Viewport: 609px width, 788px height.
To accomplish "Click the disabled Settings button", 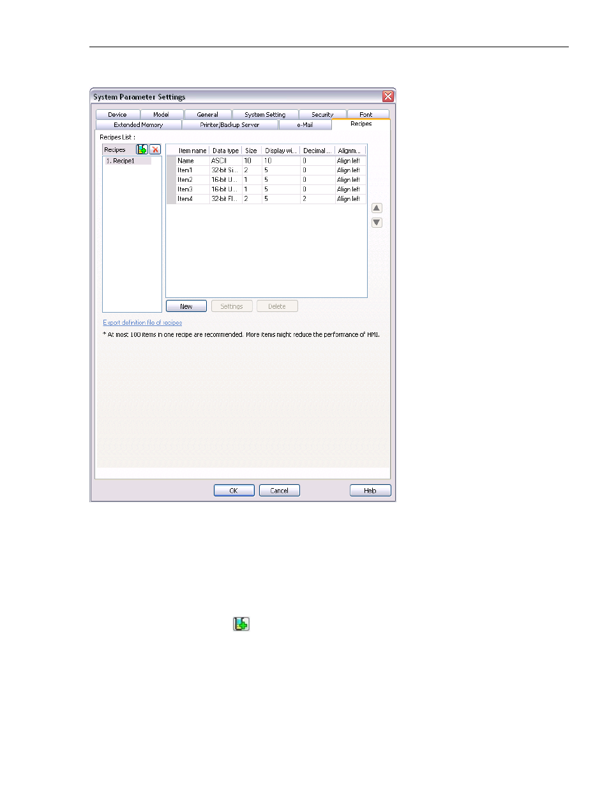I will click(232, 306).
